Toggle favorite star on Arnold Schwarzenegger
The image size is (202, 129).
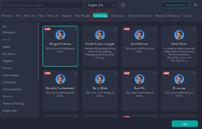[x=115, y=29]
